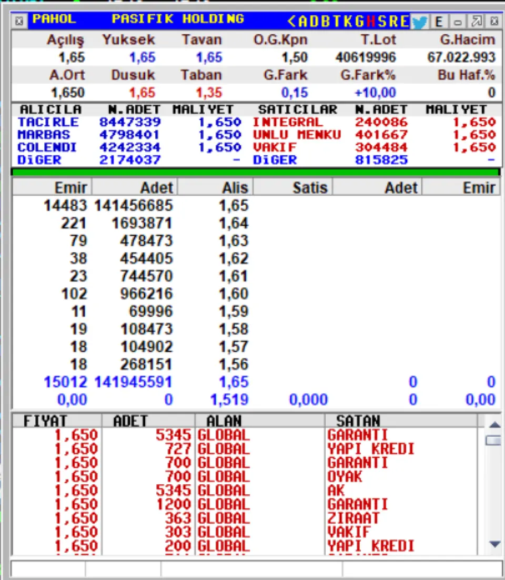Click the restore arrow icon in title bar
The height and width of the screenshot is (580, 505).
[x=477, y=22]
